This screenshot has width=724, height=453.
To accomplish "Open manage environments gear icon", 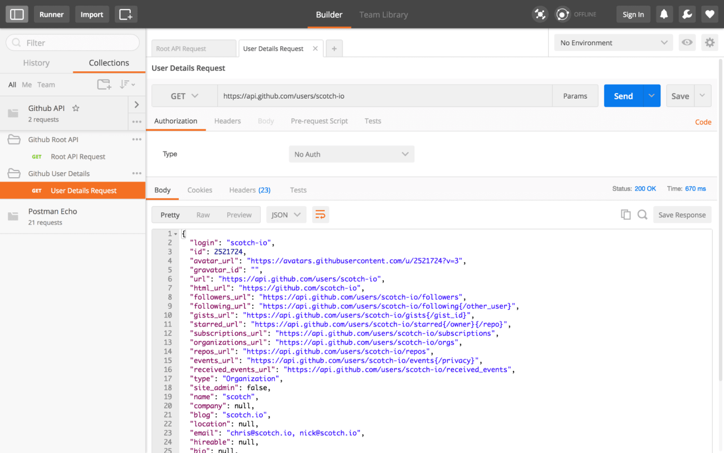I will (710, 42).
